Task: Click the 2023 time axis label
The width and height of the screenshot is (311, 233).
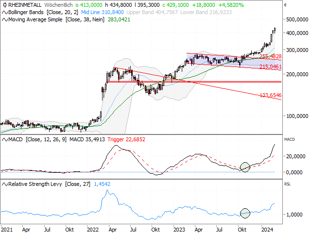Action: [x=179, y=230]
